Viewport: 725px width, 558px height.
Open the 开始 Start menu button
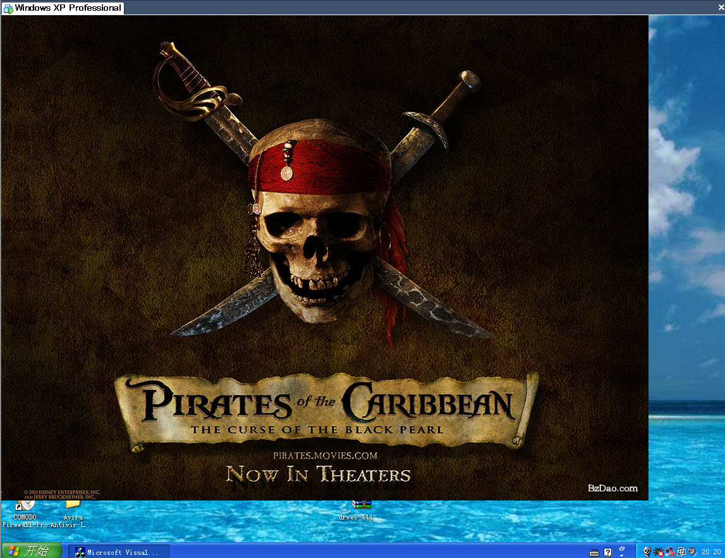(x=31, y=550)
